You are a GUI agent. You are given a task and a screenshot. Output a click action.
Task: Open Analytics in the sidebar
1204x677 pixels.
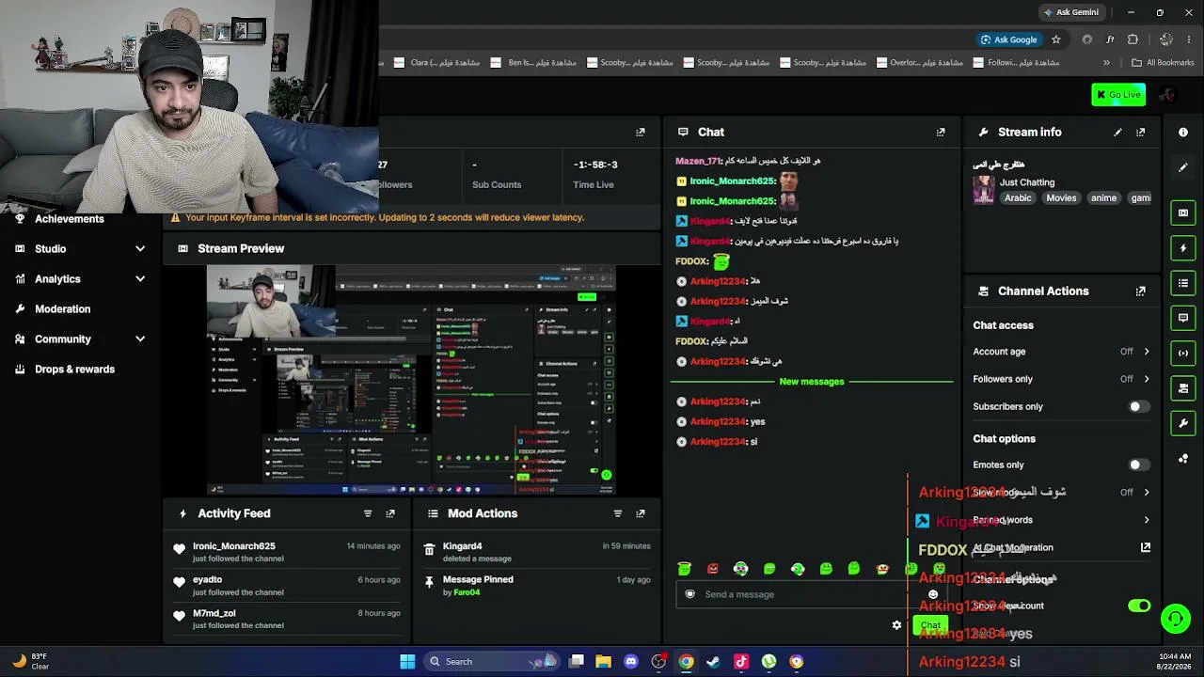coord(58,279)
